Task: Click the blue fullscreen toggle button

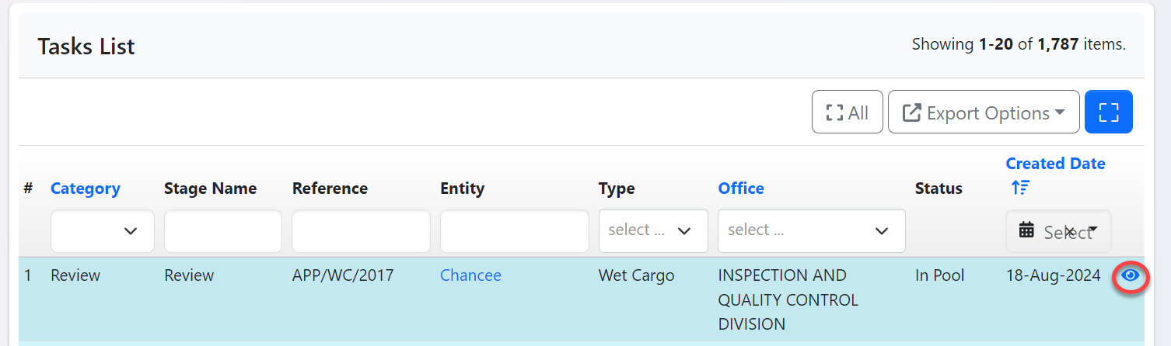Action: point(1108,112)
